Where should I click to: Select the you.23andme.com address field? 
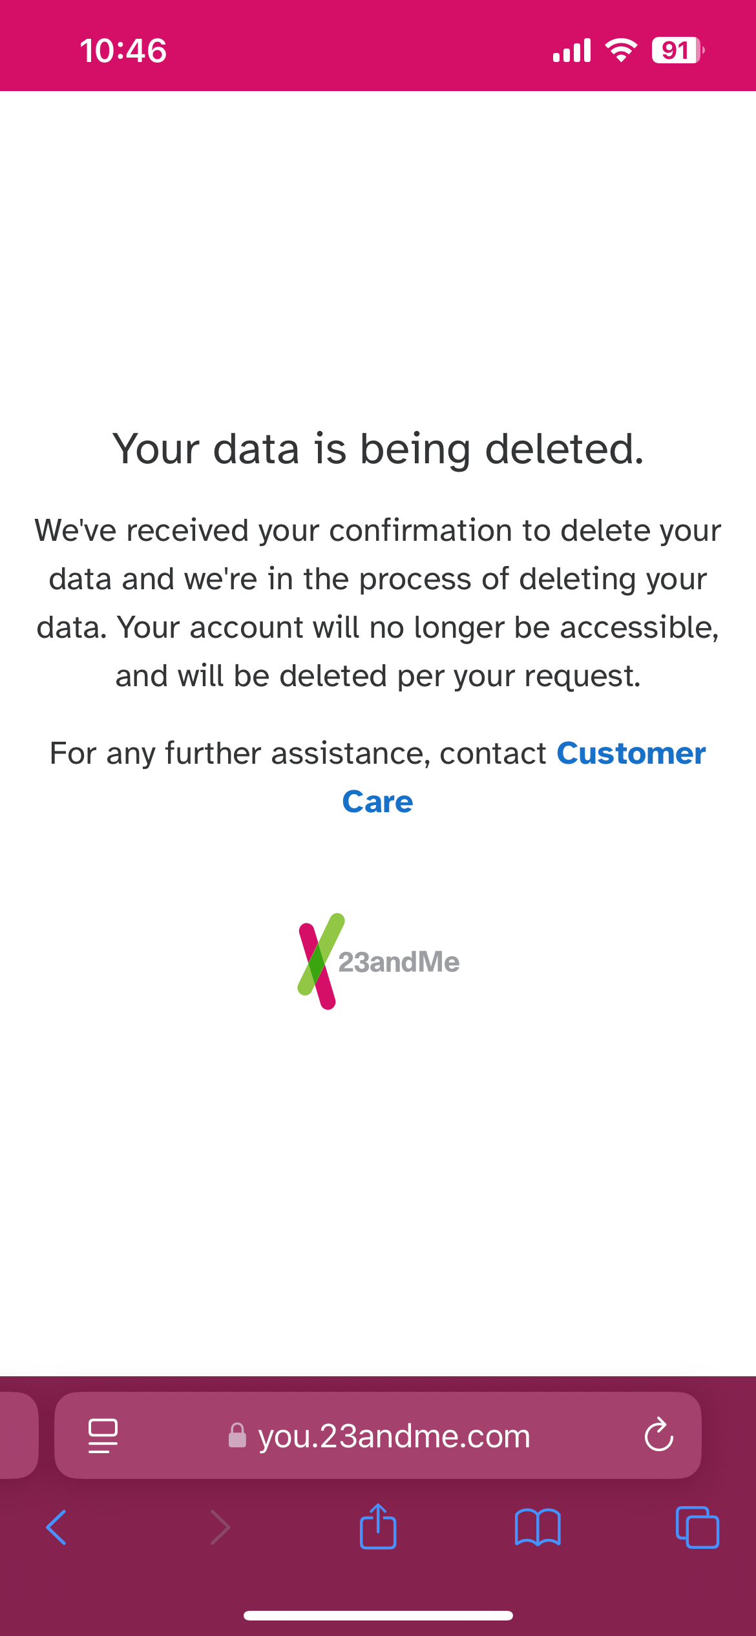click(x=394, y=1436)
